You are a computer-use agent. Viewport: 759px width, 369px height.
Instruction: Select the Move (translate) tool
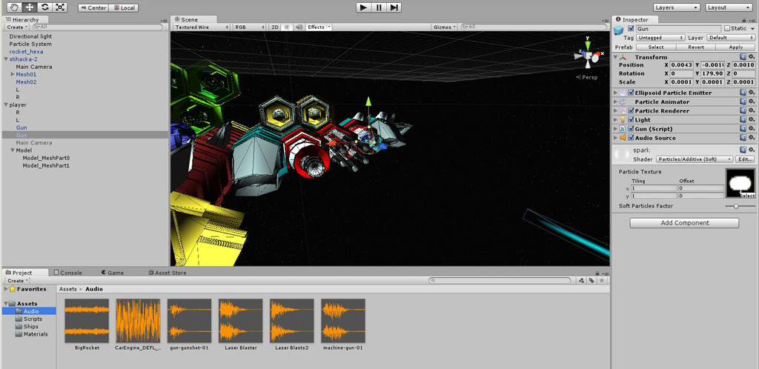point(29,7)
